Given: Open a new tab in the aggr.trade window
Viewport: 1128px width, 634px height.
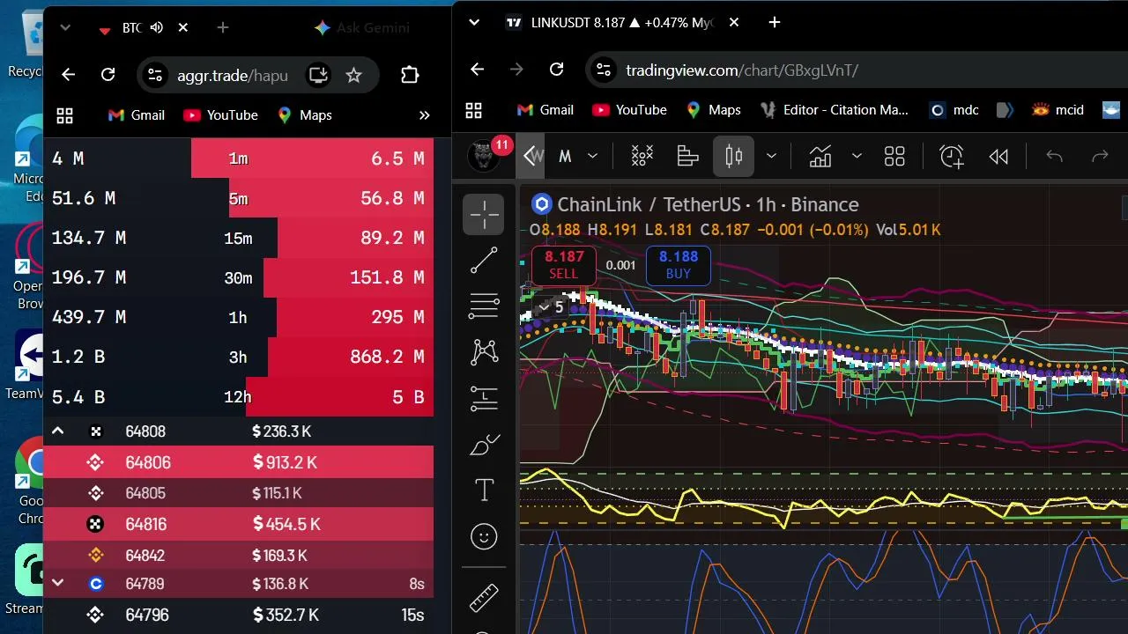Looking at the screenshot, I should click(x=223, y=28).
